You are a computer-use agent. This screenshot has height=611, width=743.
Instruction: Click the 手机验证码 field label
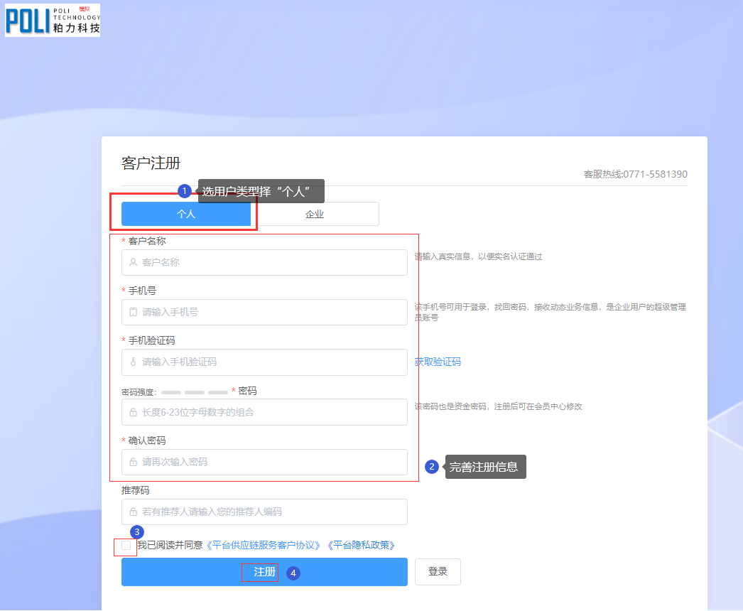[x=151, y=341]
